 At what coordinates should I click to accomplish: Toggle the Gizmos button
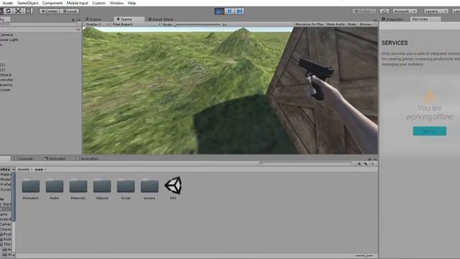coord(365,24)
